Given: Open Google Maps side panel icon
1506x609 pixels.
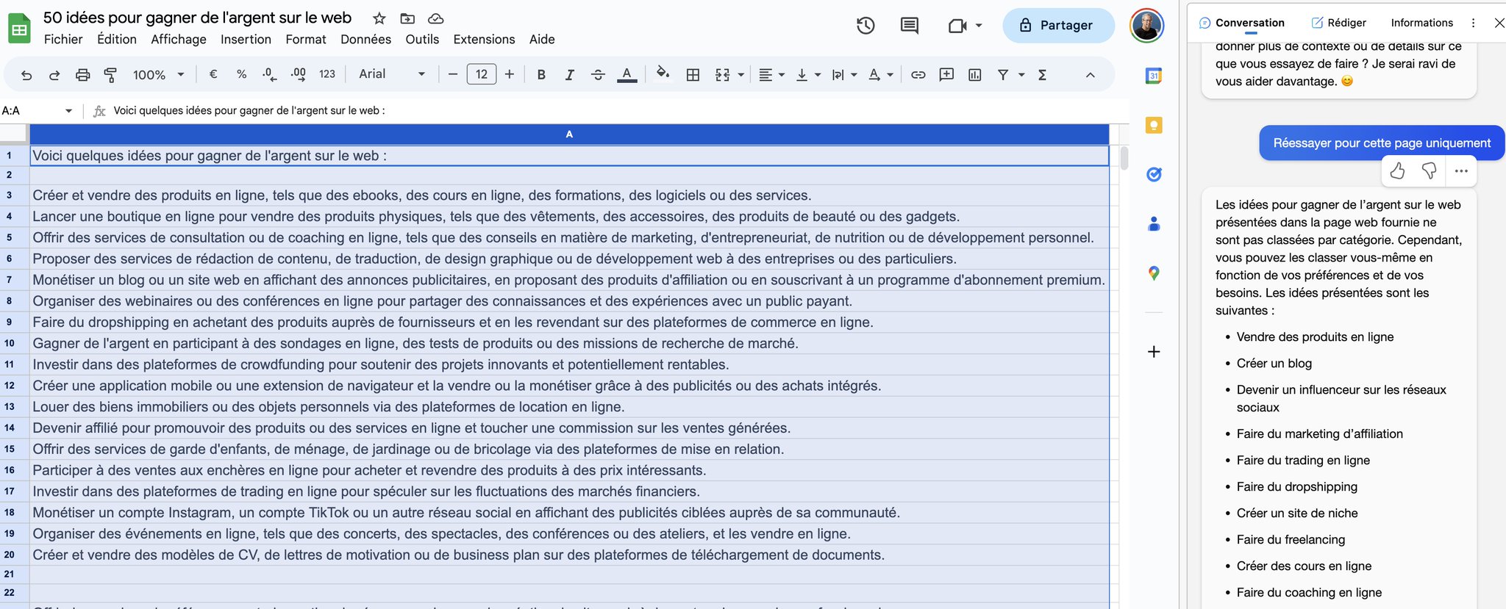Looking at the screenshot, I should coord(1154,273).
